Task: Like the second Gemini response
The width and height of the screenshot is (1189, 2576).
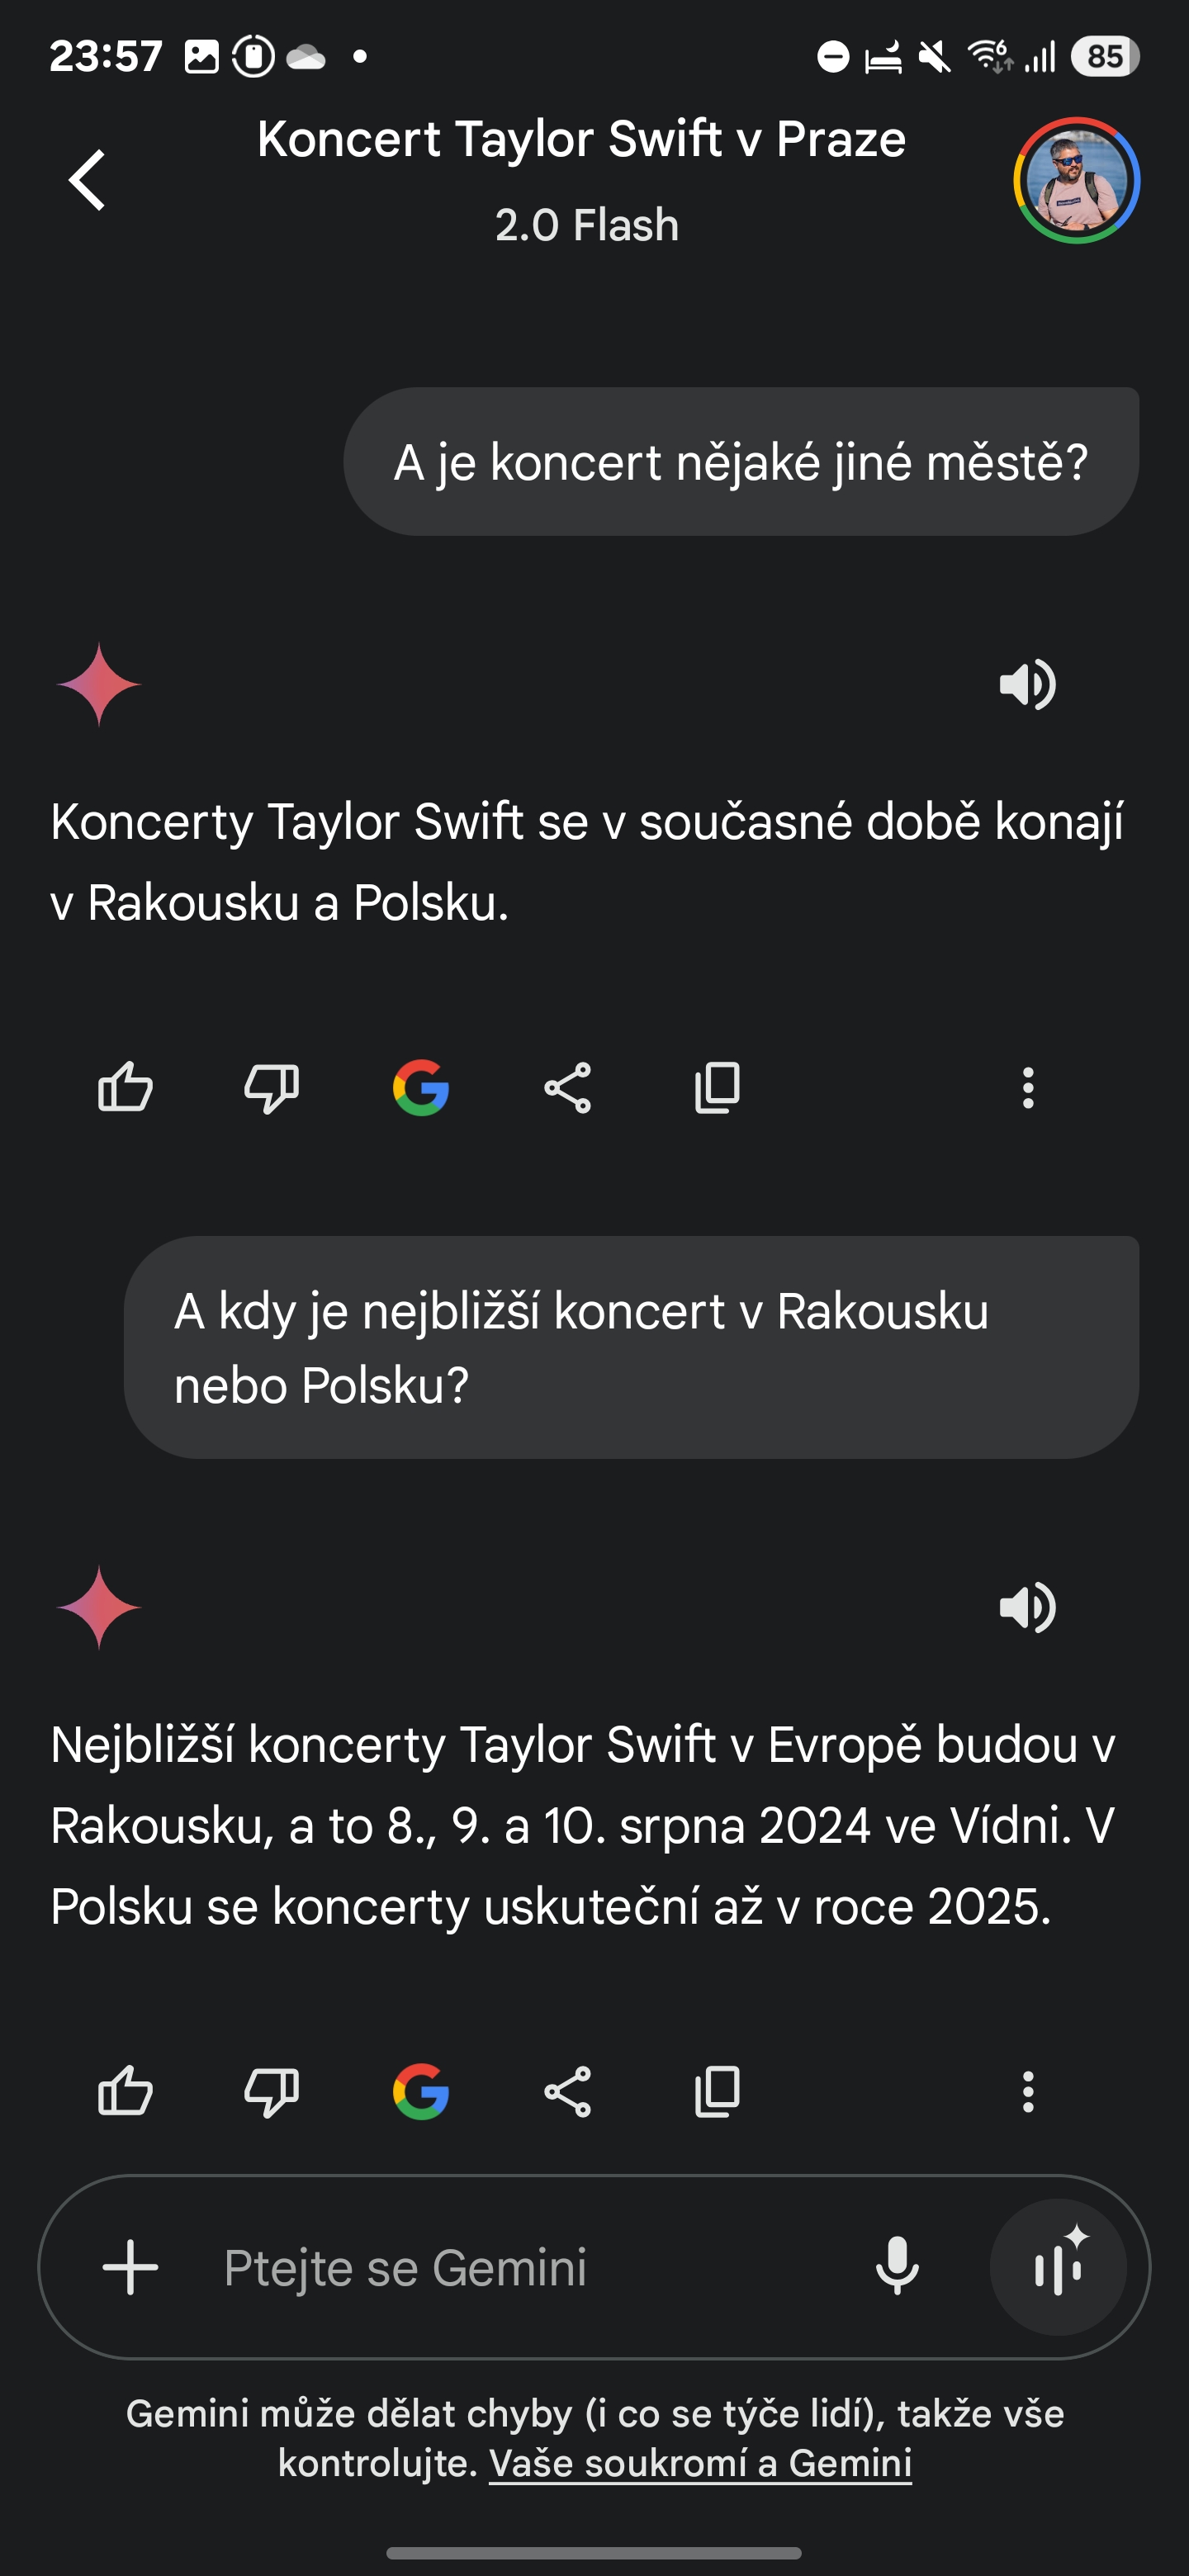Action: [126, 2092]
